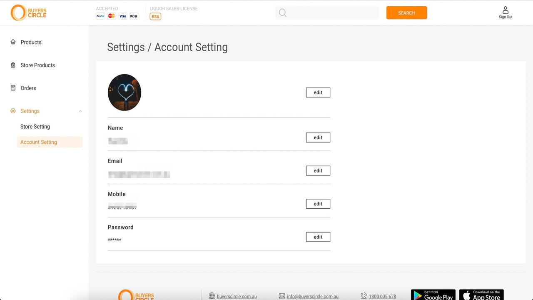The width and height of the screenshot is (533, 300).
Task: Switch to Store Setting
Action: click(35, 126)
